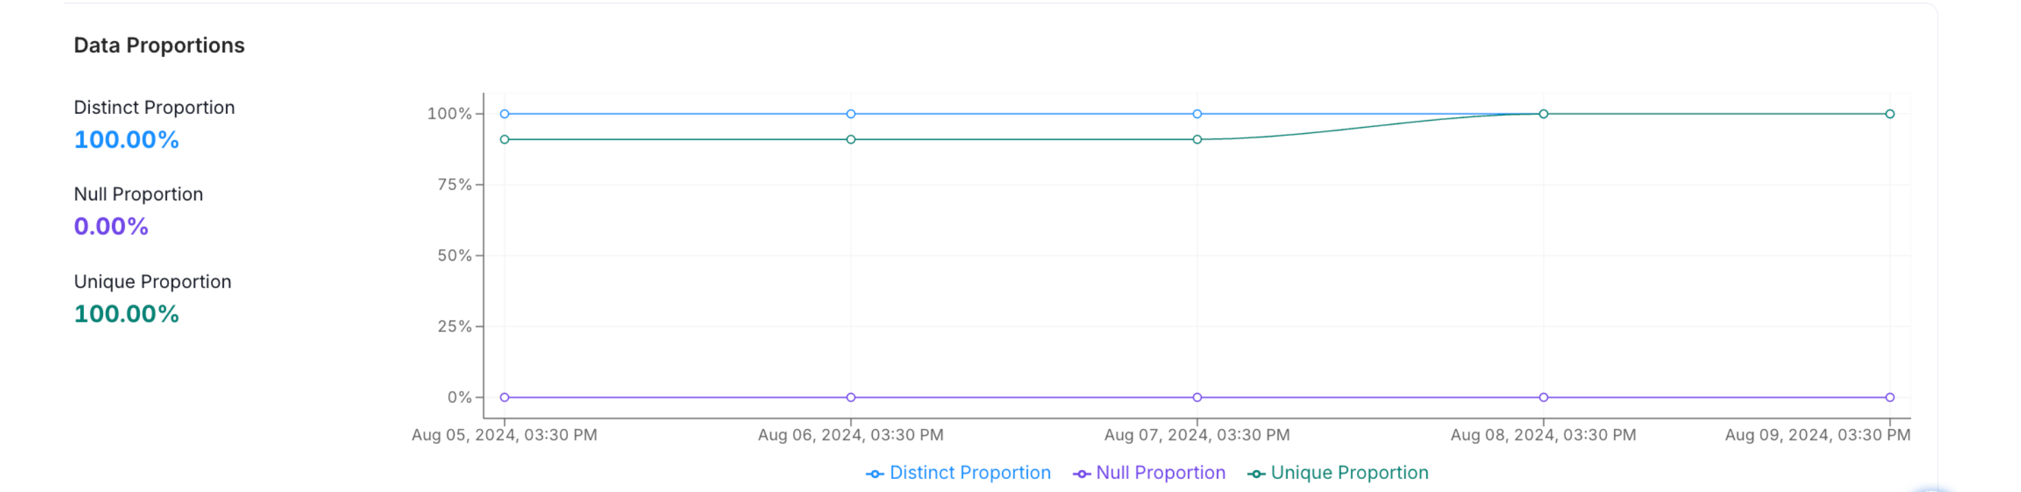The height and width of the screenshot is (492, 2021).
Task: Select Null Proportion data point on Aug 09
Action: (x=1890, y=397)
